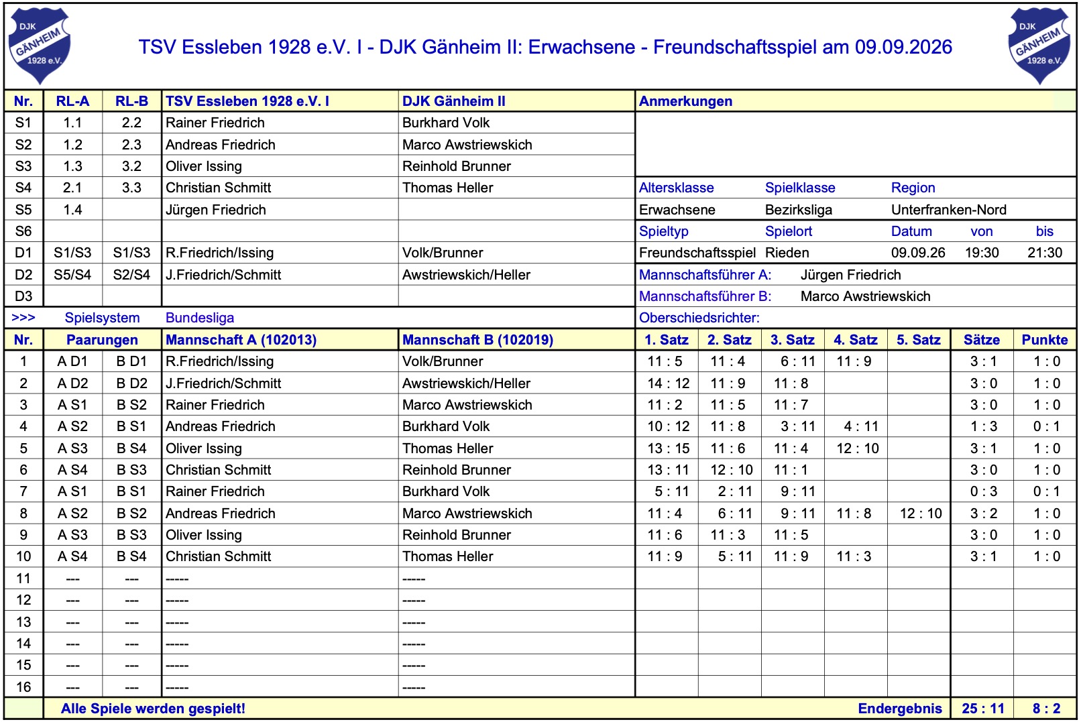
Task: Click the 5. Satz score in match 8
Action: (921, 514)
